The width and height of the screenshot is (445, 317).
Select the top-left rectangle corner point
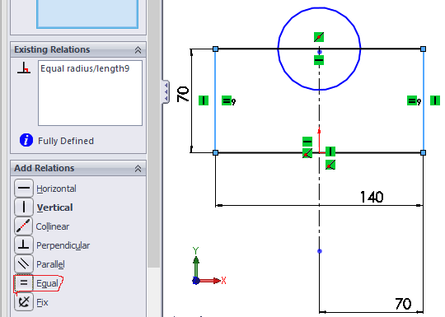215,49
